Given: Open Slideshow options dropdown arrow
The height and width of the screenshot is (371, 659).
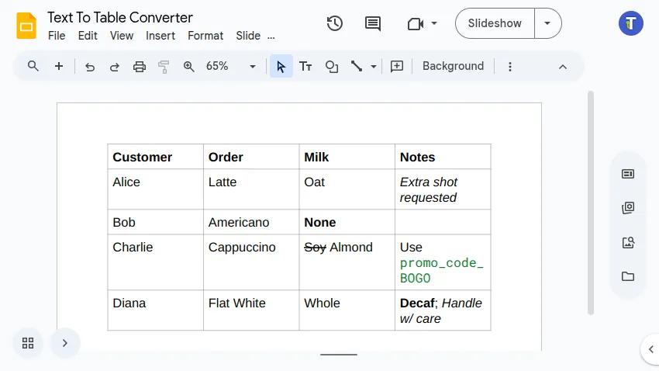Looking at the screenshot, I should click(548, 23).
